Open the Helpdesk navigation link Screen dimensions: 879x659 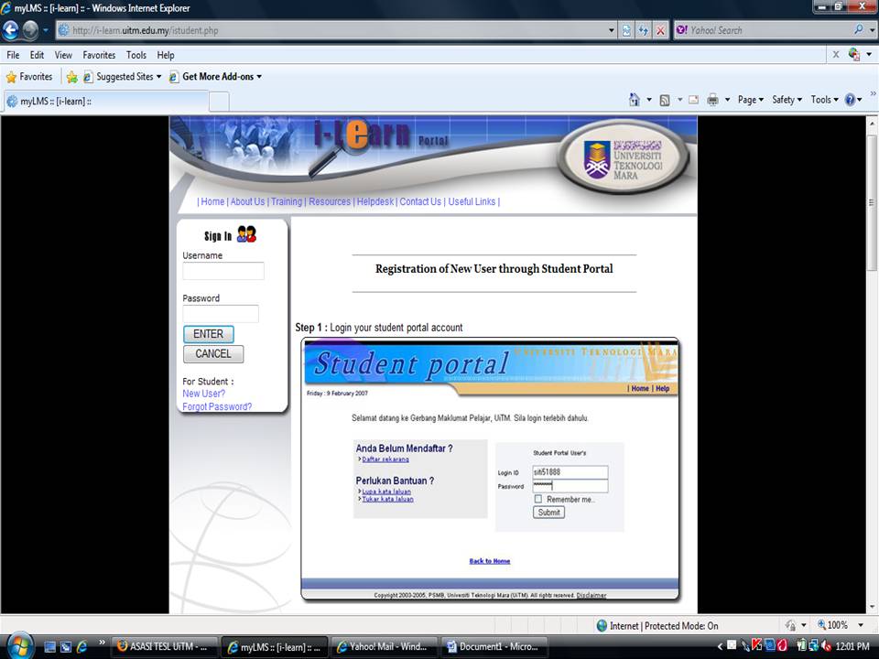pos(375,201)
